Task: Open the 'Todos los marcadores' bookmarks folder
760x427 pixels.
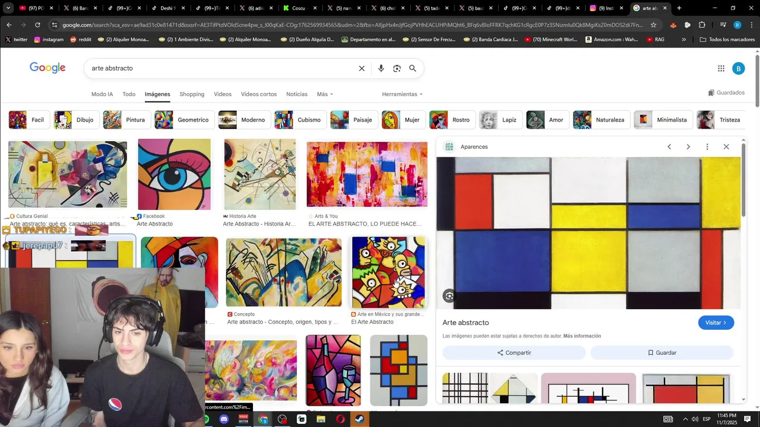Action: pos(727,39)
